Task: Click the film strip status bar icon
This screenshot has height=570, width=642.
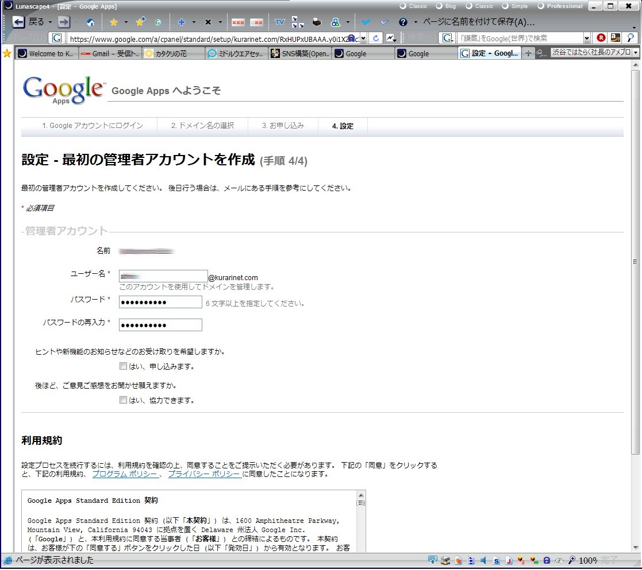Action: point(471,561)
